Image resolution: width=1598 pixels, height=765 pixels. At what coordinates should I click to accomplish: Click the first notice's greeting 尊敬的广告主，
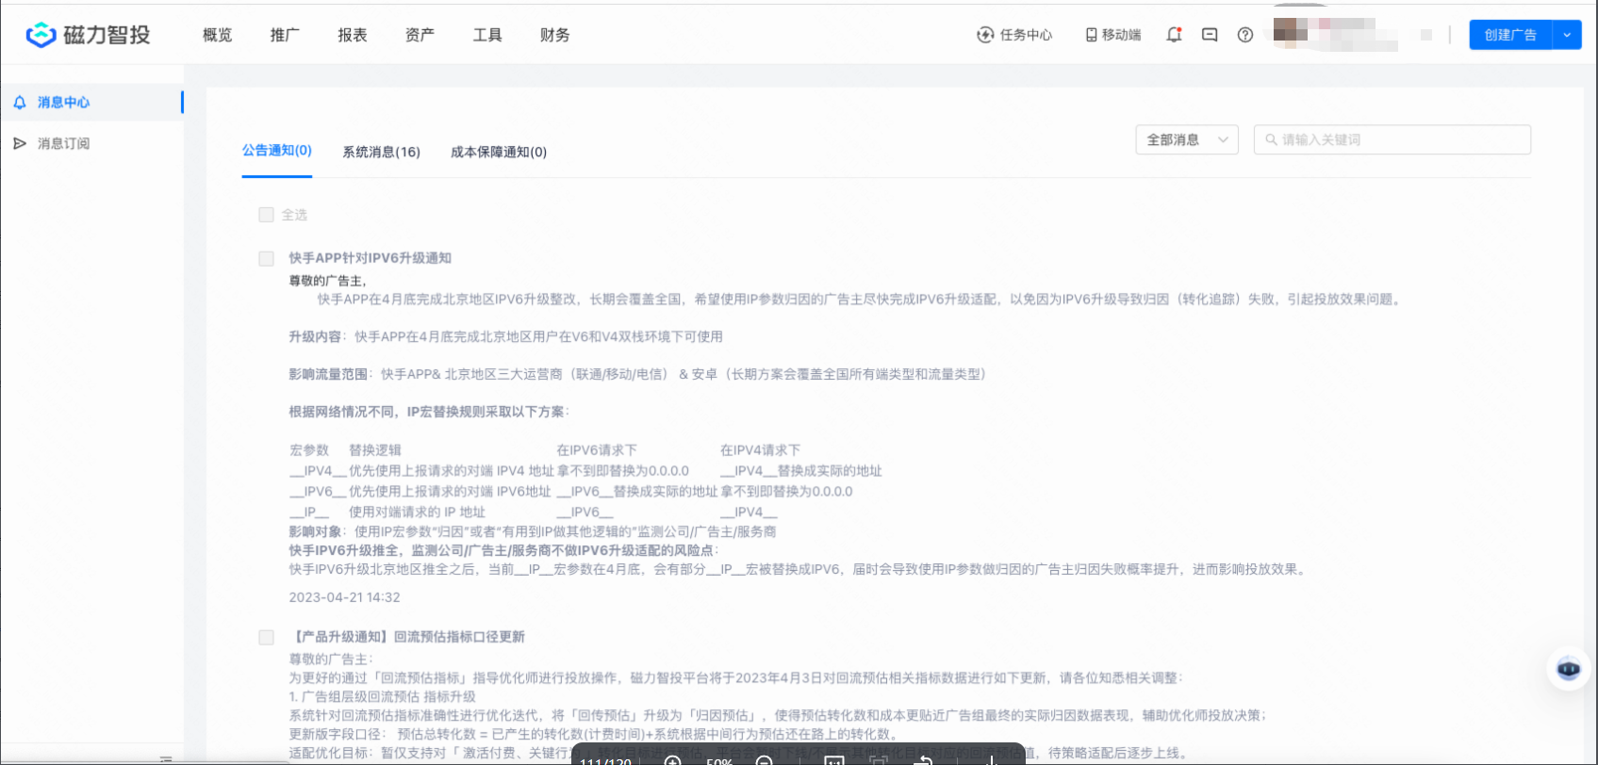(327, 281)
